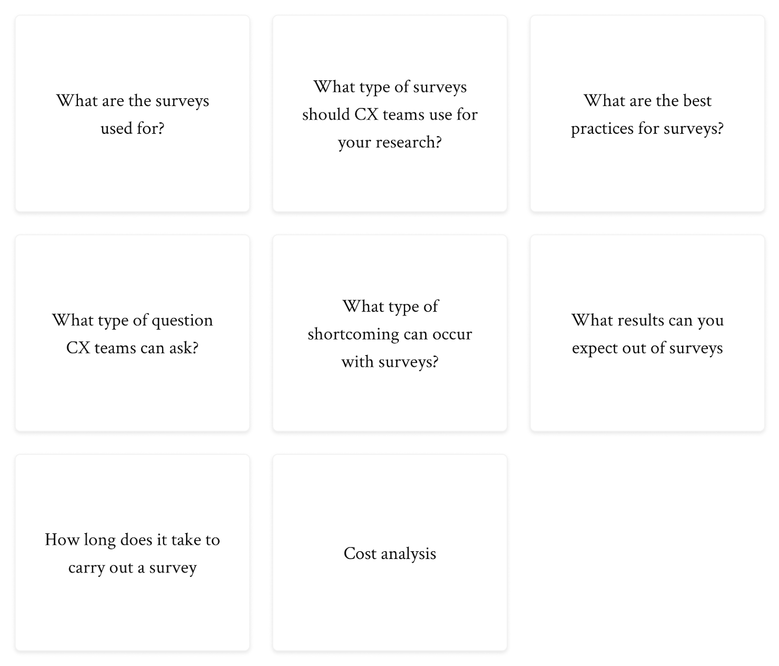Click the 'CX teams can ask?' text line
Image resolution: width=779 pixels, height=666 pixels.
coord(132,348)
